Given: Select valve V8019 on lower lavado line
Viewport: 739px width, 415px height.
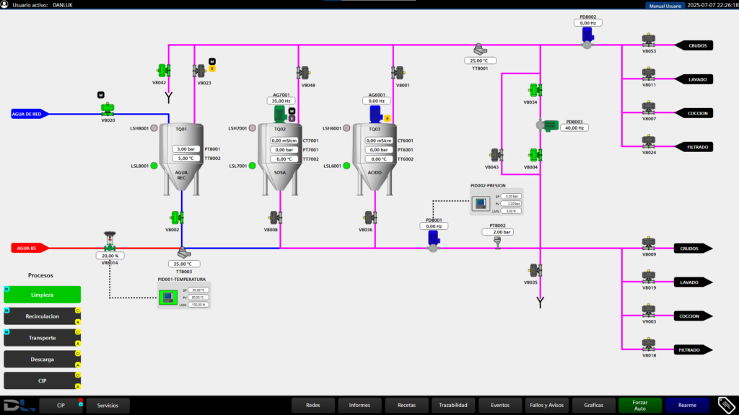Looking at the screenshot, I should tap(649, 277).
